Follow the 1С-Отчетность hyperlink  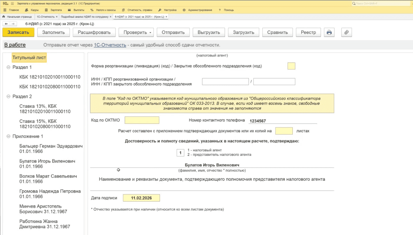(x=110, y=45)
